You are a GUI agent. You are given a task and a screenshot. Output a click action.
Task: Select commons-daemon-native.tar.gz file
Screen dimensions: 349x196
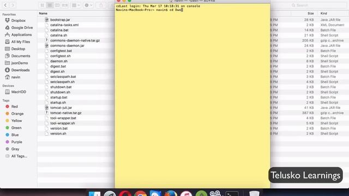[x=75, y=40]
